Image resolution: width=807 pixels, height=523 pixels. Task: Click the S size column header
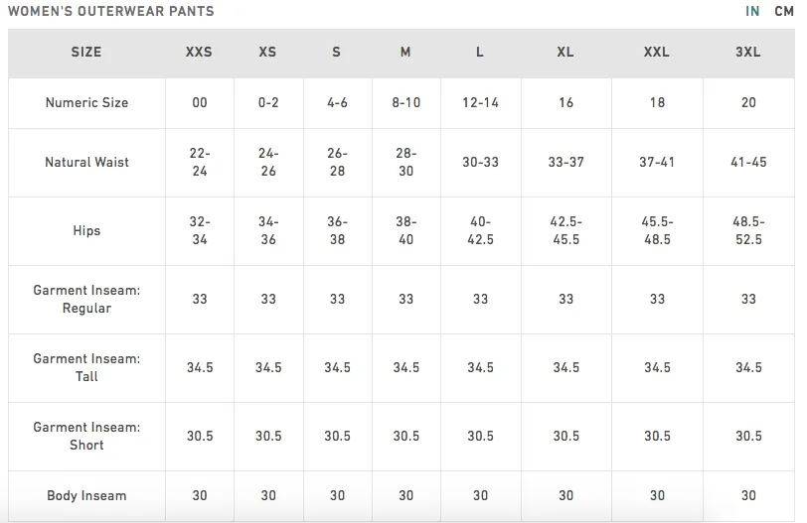point(337,52)
